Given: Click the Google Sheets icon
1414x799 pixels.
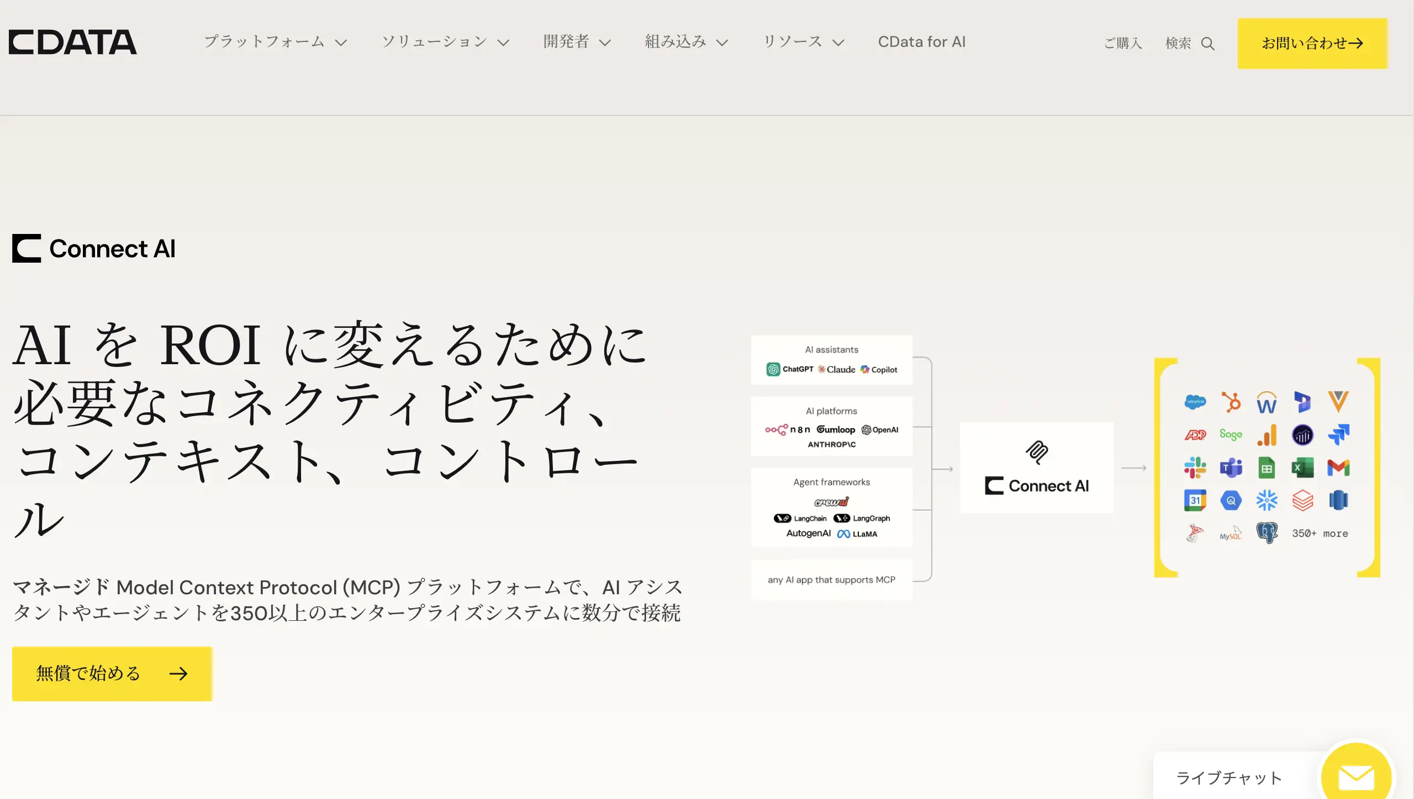Looking at the screenshot, I should (x=1267, y=468).
